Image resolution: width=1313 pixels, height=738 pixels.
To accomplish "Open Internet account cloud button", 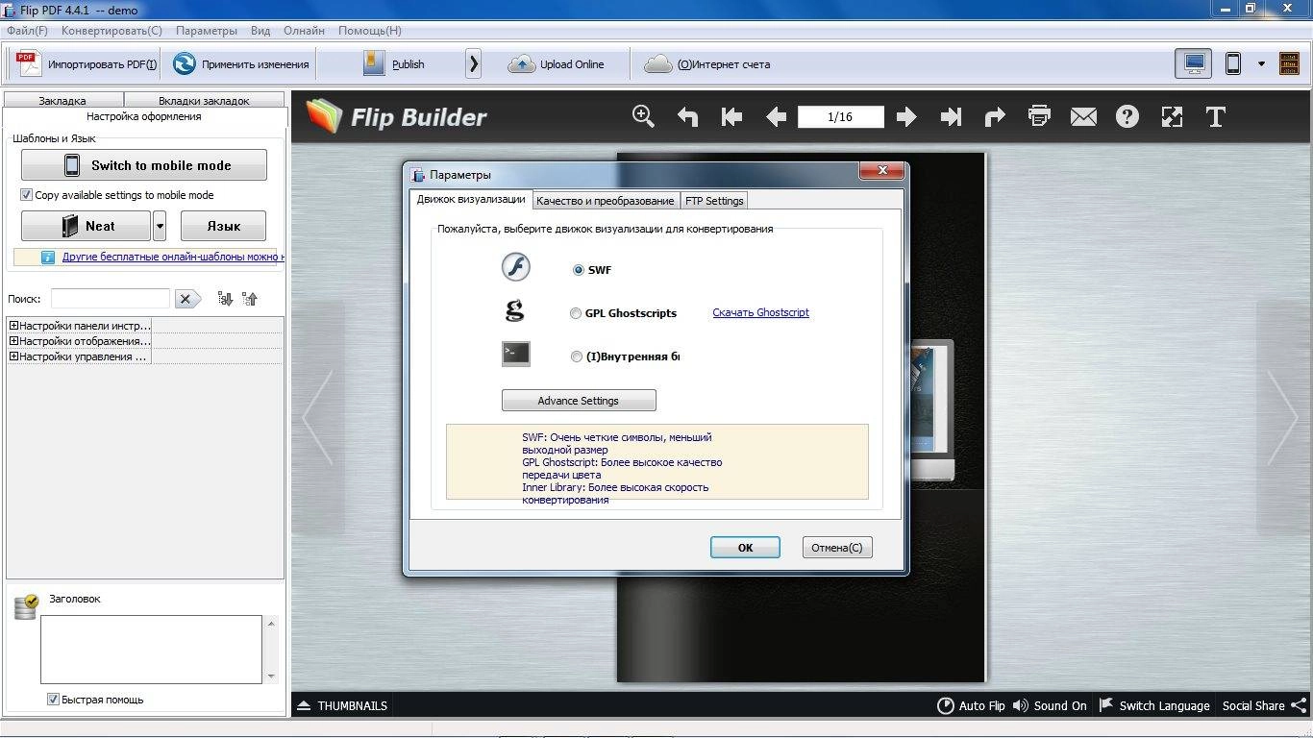I will point(706,64).
